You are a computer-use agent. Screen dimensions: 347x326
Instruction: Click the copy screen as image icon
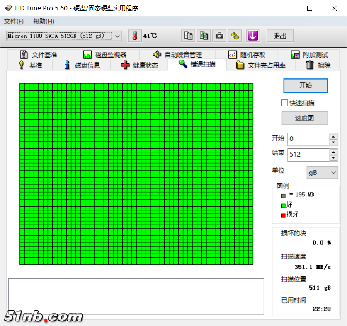click(204, 36)
